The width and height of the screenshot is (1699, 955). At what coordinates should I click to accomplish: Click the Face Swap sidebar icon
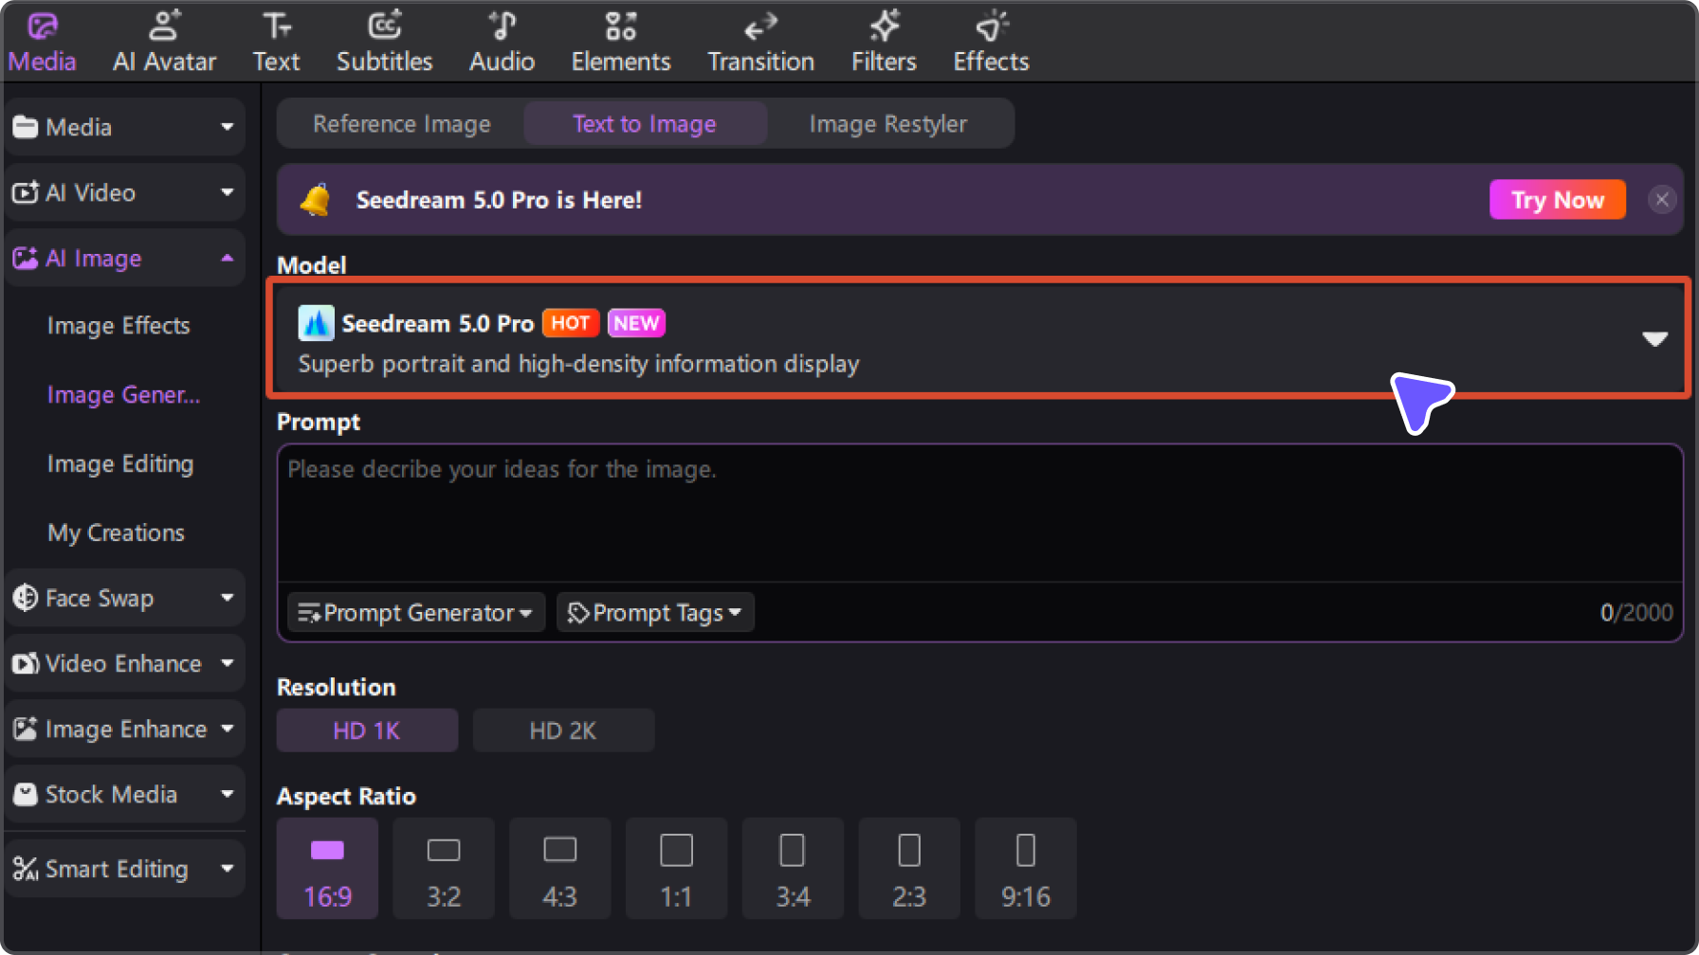[25, 598]
